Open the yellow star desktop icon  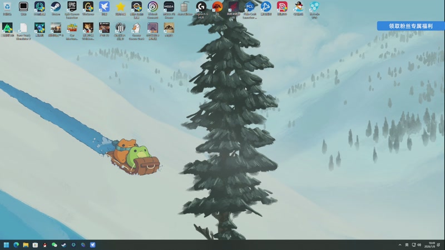(120, 8)
